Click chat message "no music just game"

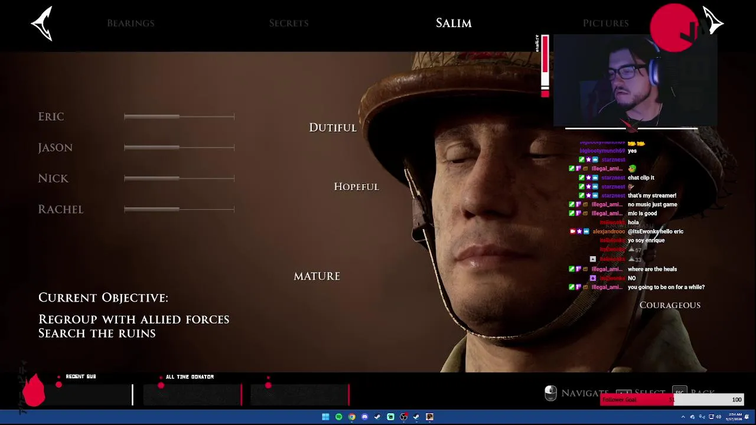click(x=653, y=204)
